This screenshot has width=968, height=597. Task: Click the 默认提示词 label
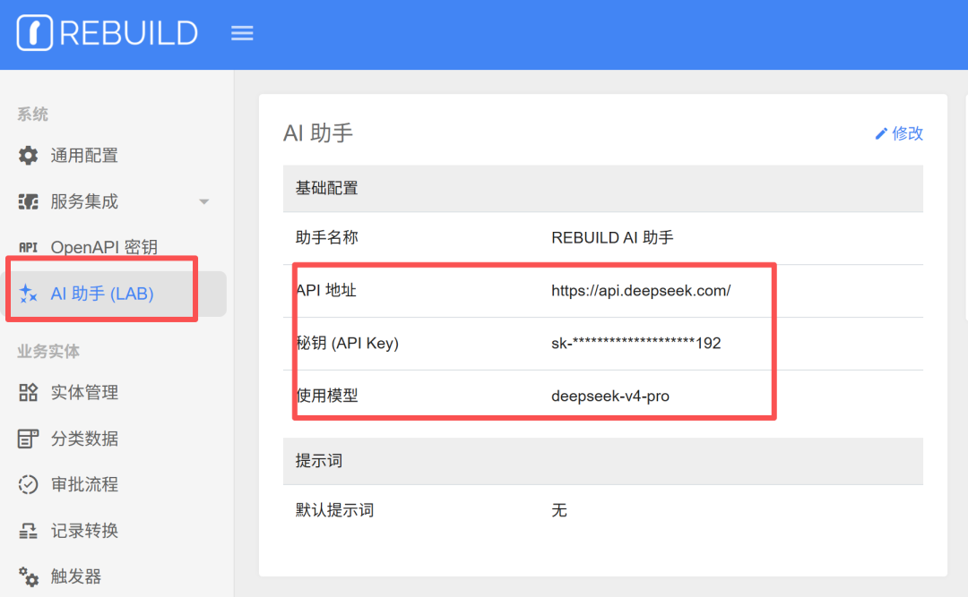pyautogui.click(x=334, y=510)
